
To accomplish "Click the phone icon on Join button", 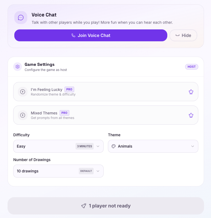I will pos(73,35).
